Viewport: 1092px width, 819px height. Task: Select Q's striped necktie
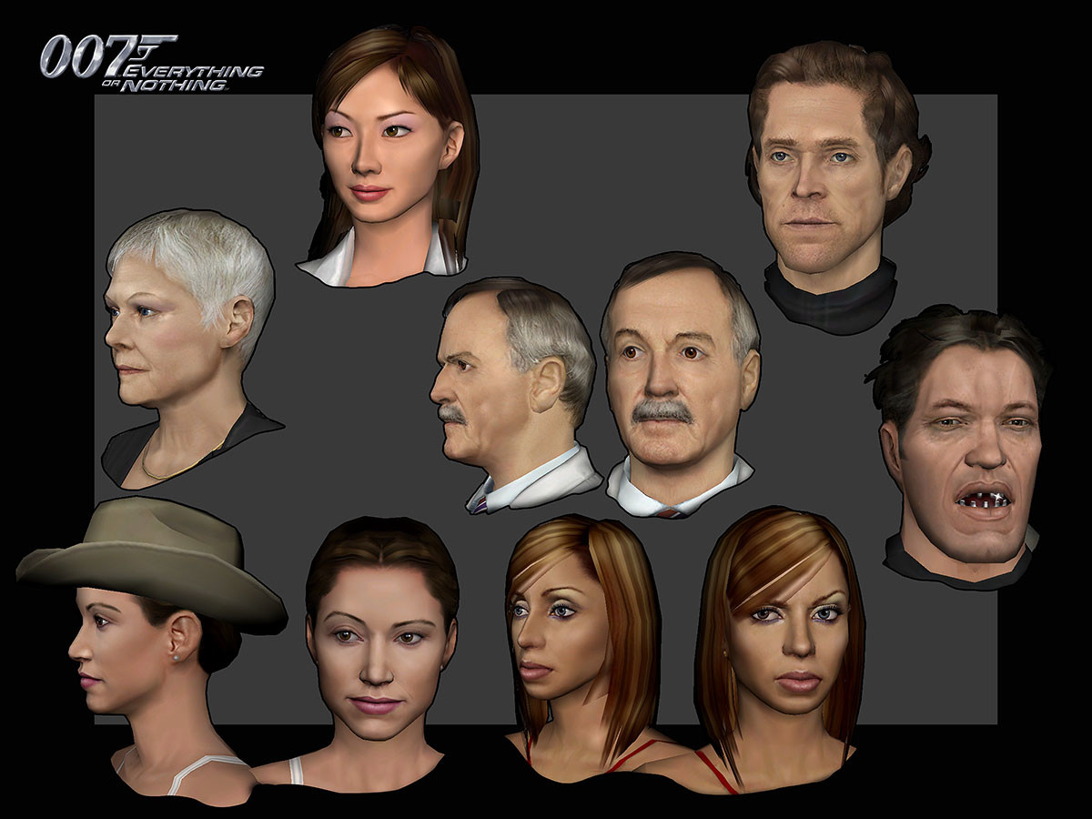coord(480,505)
